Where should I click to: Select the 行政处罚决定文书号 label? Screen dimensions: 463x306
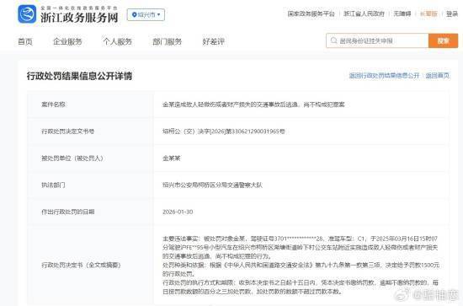coord(68,132)
